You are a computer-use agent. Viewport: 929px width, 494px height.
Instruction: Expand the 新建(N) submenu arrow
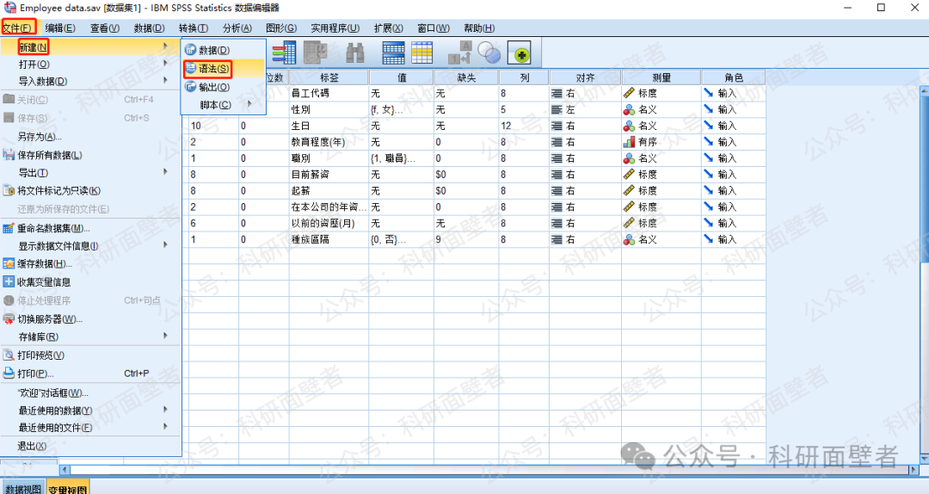(x=165, y=46)
